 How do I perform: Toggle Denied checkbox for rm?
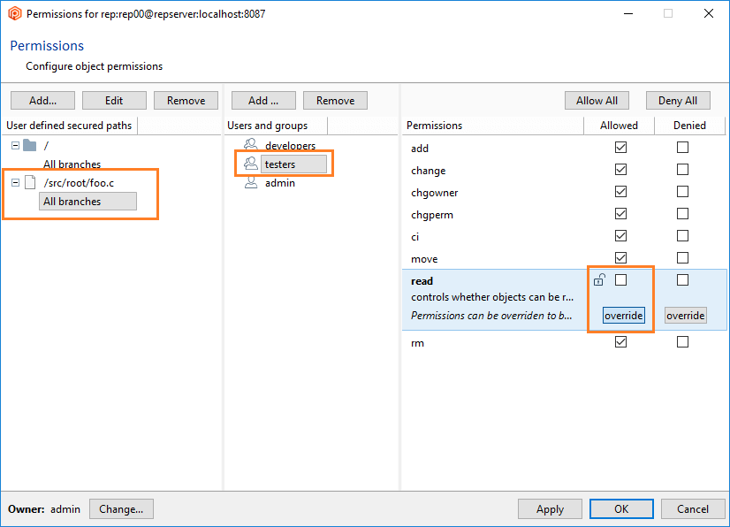pos(682,342)
